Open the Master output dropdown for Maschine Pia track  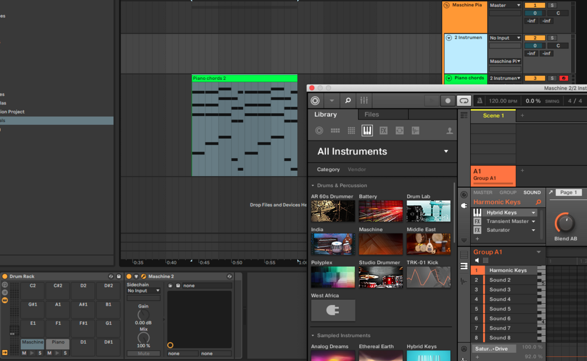pos(505,5)
